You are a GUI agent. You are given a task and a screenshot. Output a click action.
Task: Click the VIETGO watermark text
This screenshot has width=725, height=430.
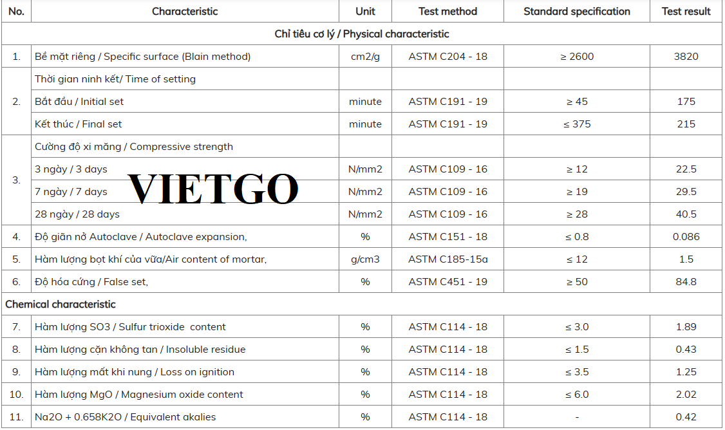coord(213,189)
